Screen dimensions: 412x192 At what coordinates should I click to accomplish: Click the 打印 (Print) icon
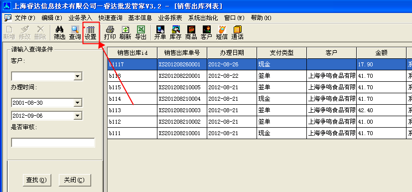[x=110, y=32]
